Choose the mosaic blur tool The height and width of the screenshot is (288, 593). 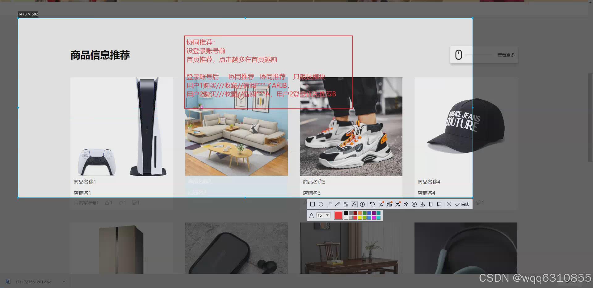coord(346,204)
